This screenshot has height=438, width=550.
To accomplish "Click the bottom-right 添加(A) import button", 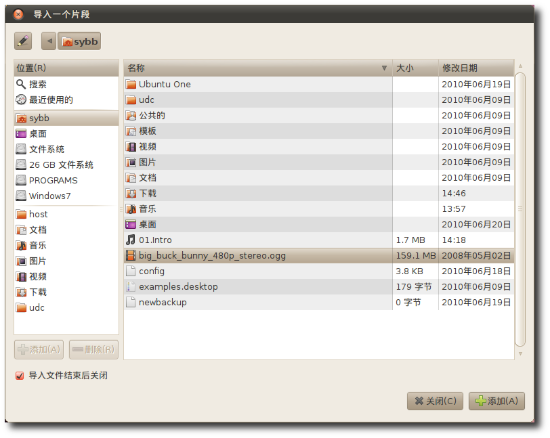I will click(x=496, y=401).
